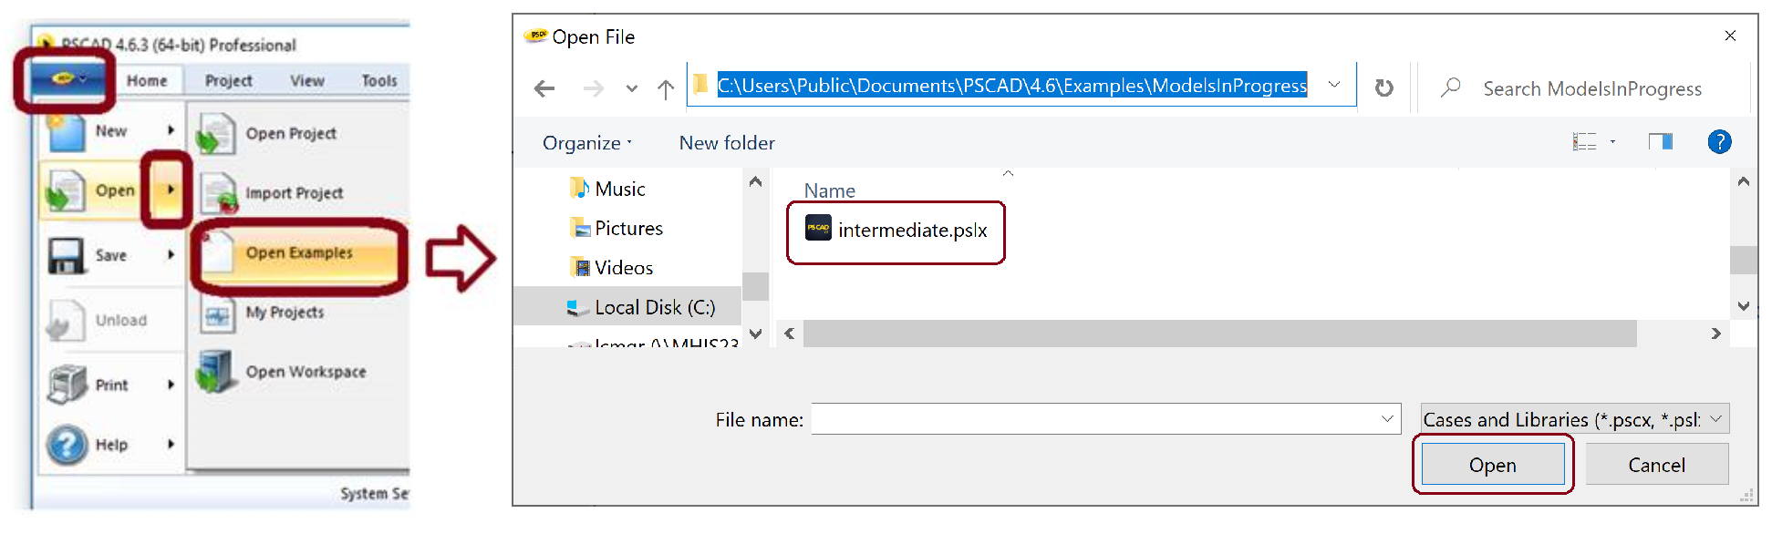The width and height of the screenshot is (1772, 534).
Task: Open recent locations dropdown chevron
Action: tap(632, 88)
